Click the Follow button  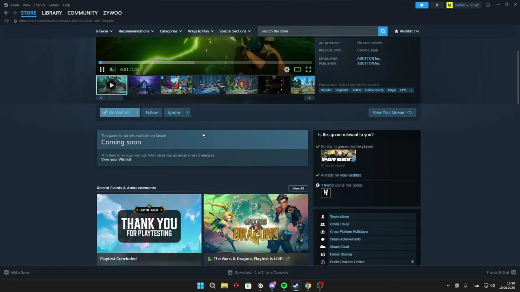pyautogui.click(x=152, y=112)
